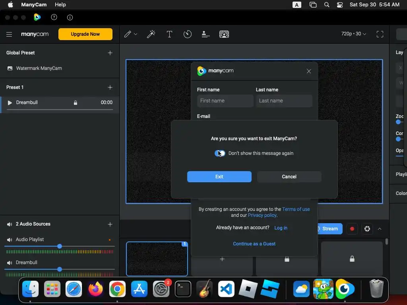Open the lower third tool
Image resolution: width=407 pixels, height=305 pixels.
(205, 34)
